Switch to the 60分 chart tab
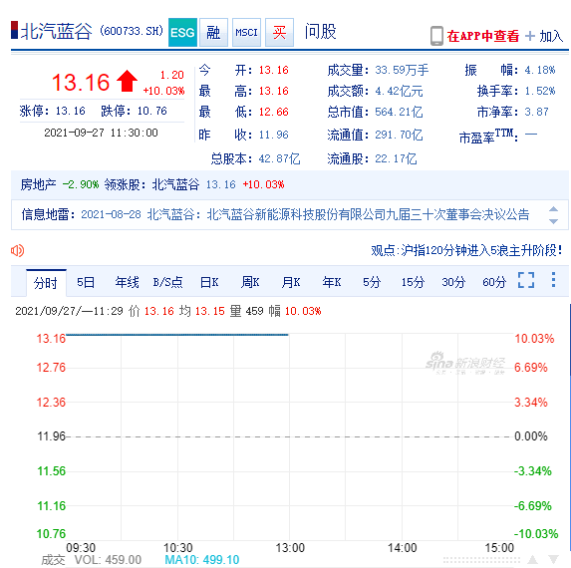Screen dimensions: 571x568 tap(494, 282)
